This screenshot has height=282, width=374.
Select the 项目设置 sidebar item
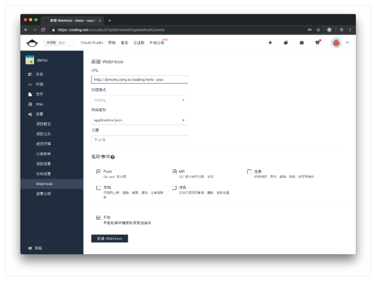pyautogui.click(x=52, y=164)
